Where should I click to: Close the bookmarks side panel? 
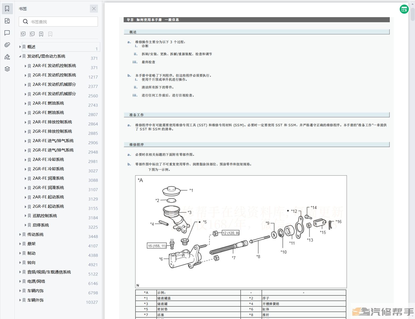click(94, 9)
